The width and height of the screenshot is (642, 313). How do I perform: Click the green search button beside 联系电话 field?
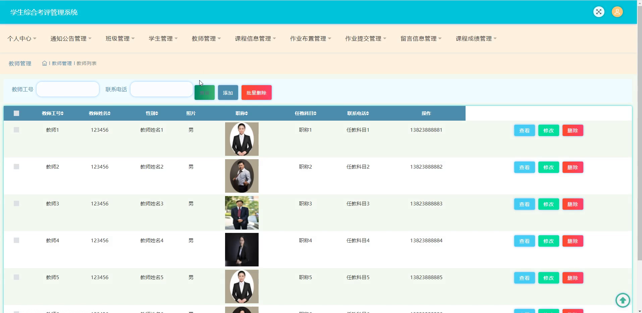point(205,92)
